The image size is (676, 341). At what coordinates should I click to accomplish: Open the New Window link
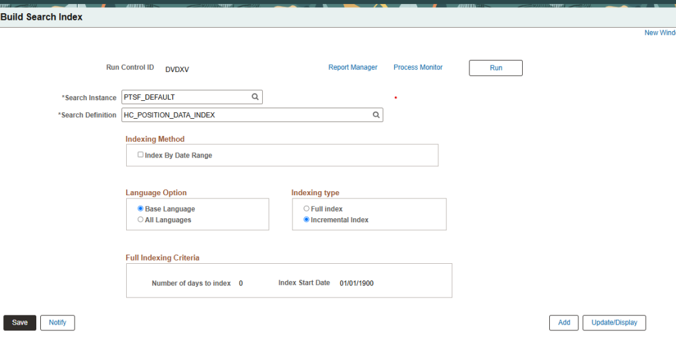click(x=660, y=33)
